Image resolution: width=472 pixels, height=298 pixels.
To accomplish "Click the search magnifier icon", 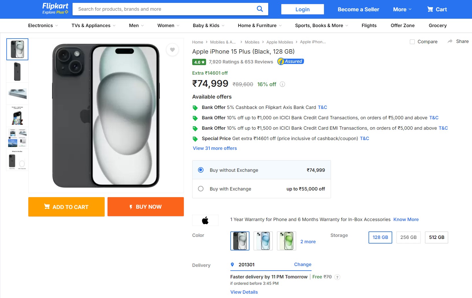I will (x=260, y=9).
